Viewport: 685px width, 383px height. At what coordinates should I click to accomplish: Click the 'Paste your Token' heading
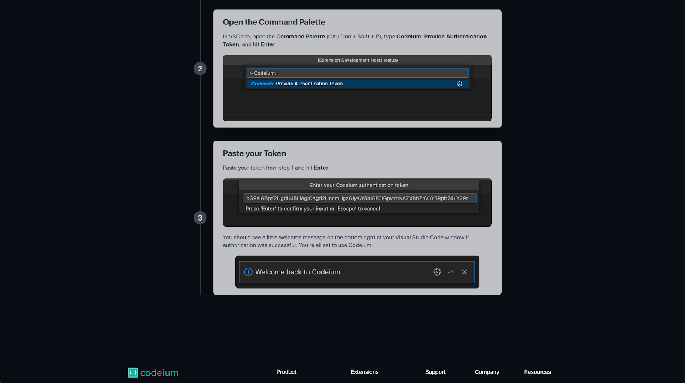point(254,153)
